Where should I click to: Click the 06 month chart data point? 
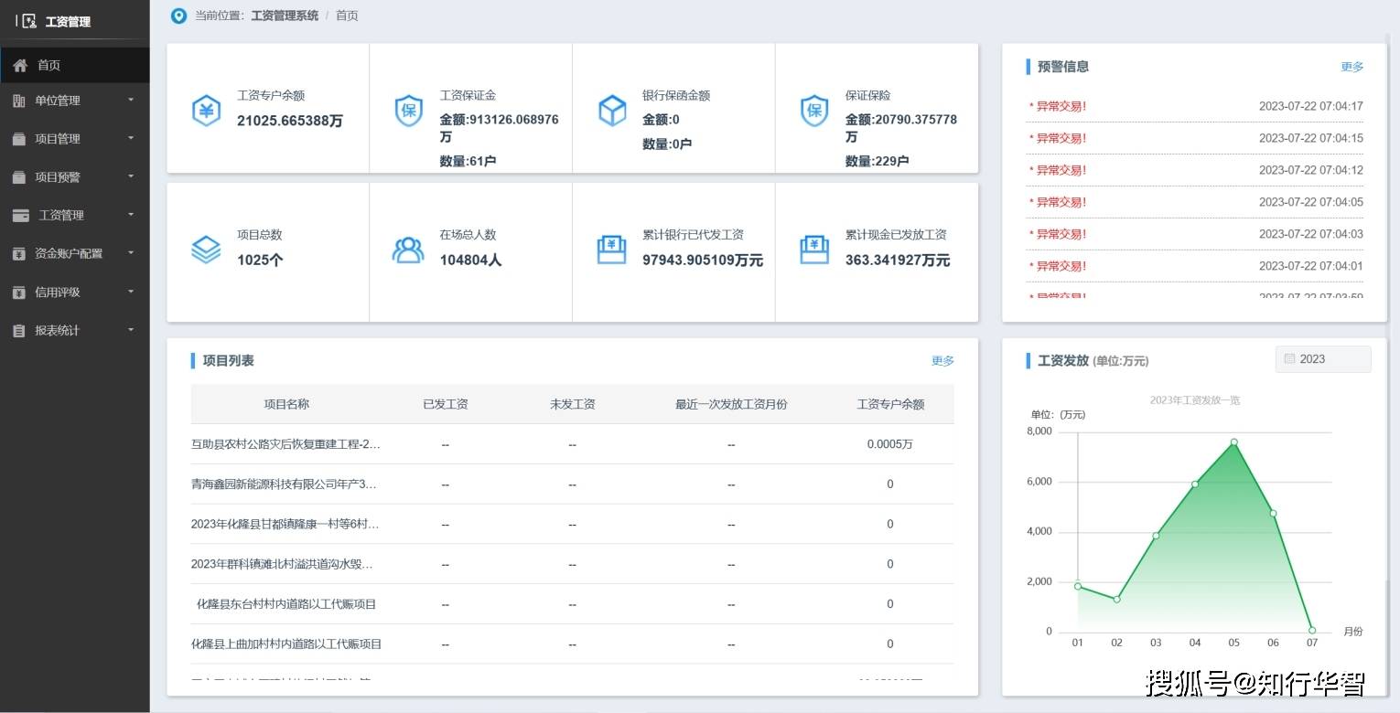[1273, 513]
